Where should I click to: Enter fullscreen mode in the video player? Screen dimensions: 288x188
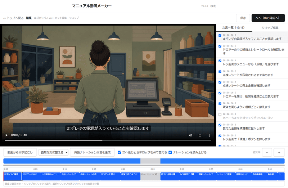pos(200,135)
